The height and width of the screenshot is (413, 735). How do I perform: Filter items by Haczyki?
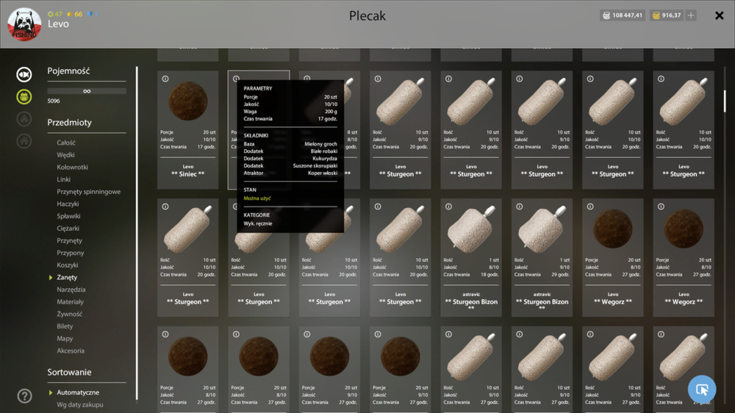(68, 204)
